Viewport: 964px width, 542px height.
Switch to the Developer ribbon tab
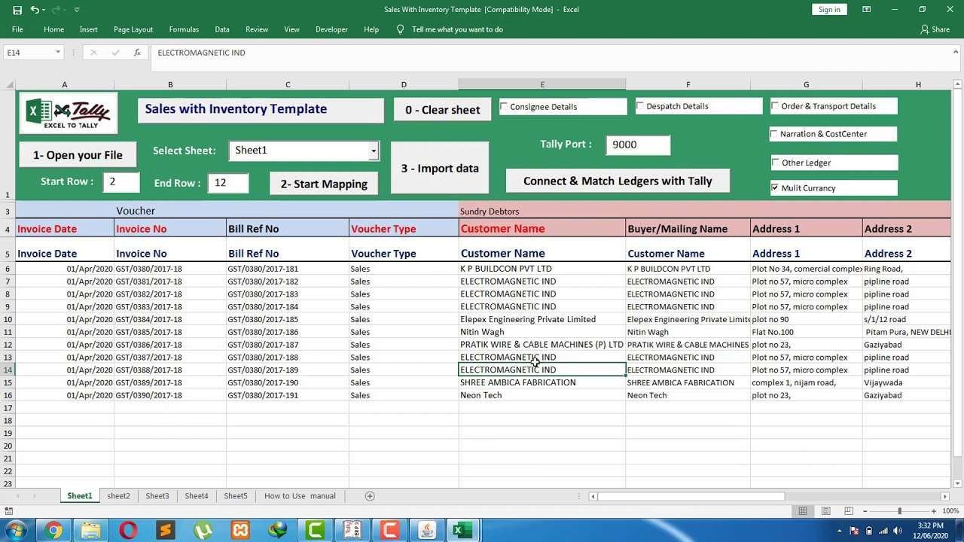pos(331,29)
